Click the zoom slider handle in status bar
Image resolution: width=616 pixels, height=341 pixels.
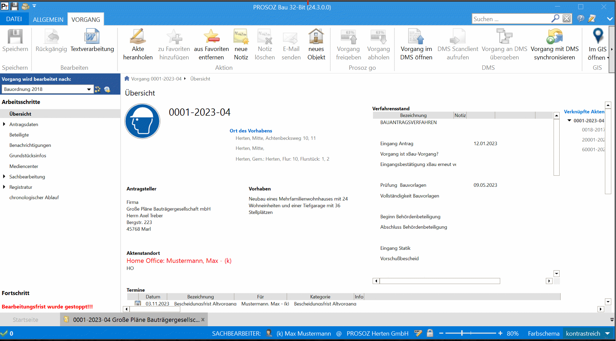tap(462, 333)
